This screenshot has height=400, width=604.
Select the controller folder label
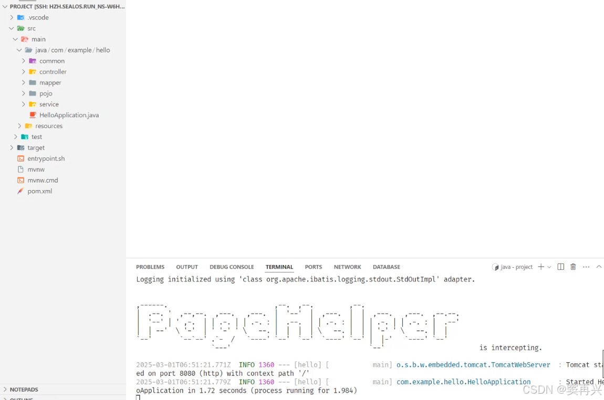pyautogui.click(x=53, y=71)
